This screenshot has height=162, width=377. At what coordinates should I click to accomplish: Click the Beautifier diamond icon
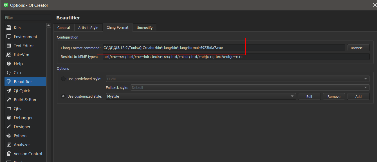tap(9, 82)
